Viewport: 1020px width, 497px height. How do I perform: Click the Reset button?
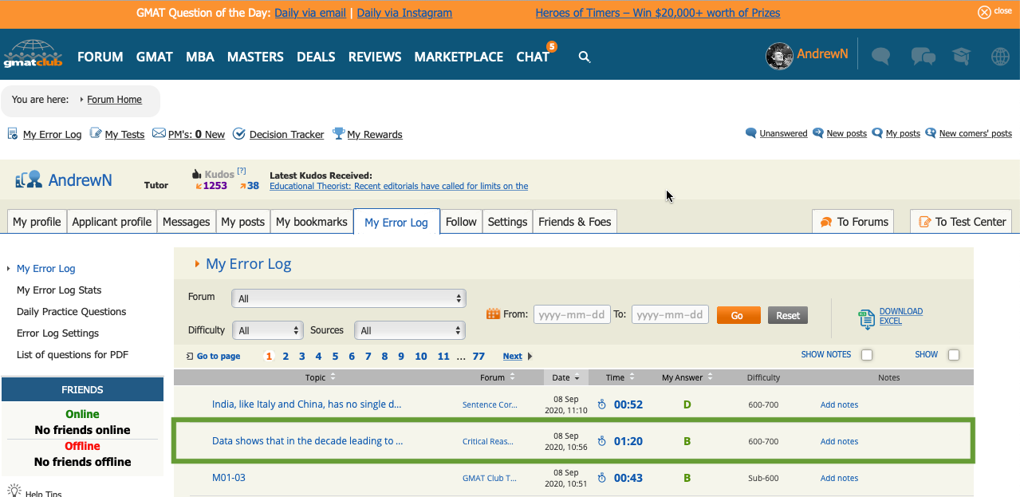coord(787,315)
